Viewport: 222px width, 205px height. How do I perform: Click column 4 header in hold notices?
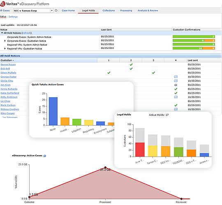[x=176, y=60]
